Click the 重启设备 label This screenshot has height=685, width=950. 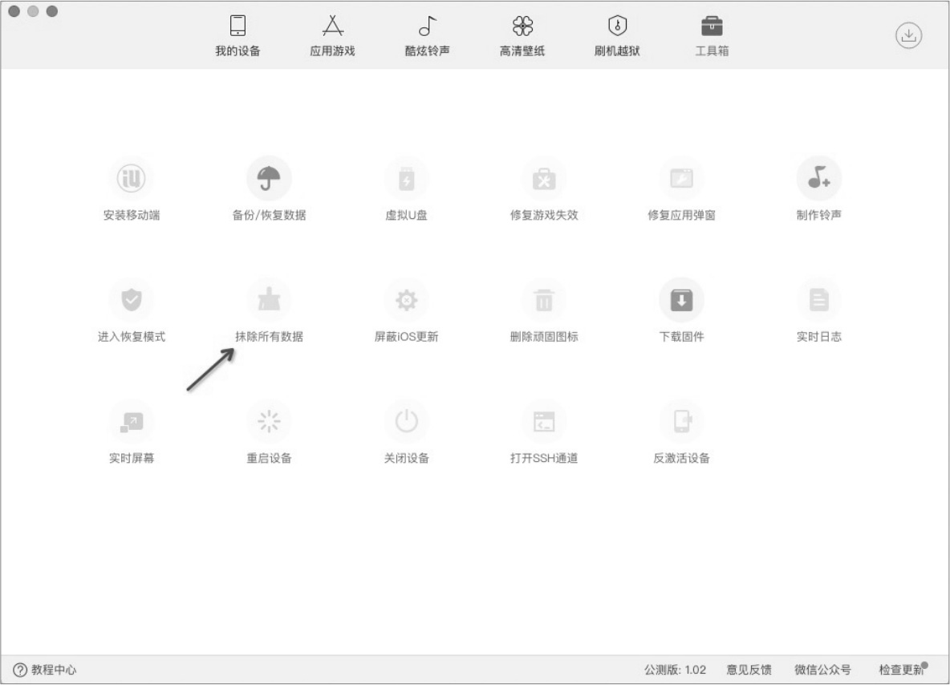coord(269,458)
